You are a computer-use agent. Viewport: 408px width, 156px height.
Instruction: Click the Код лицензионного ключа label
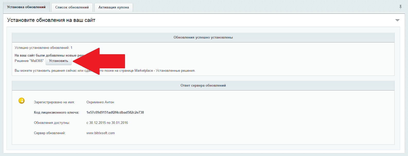pyautogui.click(x=56, y=113)
